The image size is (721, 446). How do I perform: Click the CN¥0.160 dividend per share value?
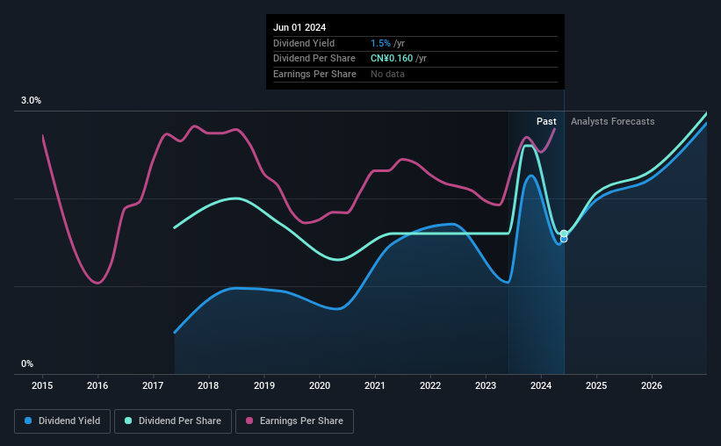392,59
